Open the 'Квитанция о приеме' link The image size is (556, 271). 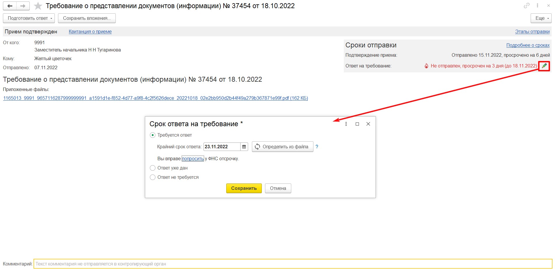pos(90,32)
